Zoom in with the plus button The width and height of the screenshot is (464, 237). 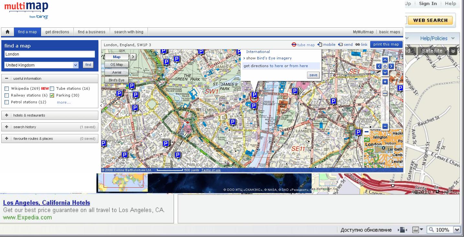(385, 82)
